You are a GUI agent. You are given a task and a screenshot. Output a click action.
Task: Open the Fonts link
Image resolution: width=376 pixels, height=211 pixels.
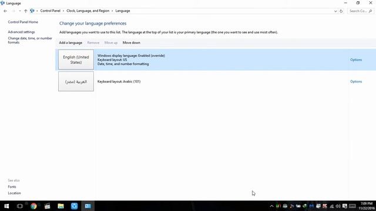[x=12, y=187]
